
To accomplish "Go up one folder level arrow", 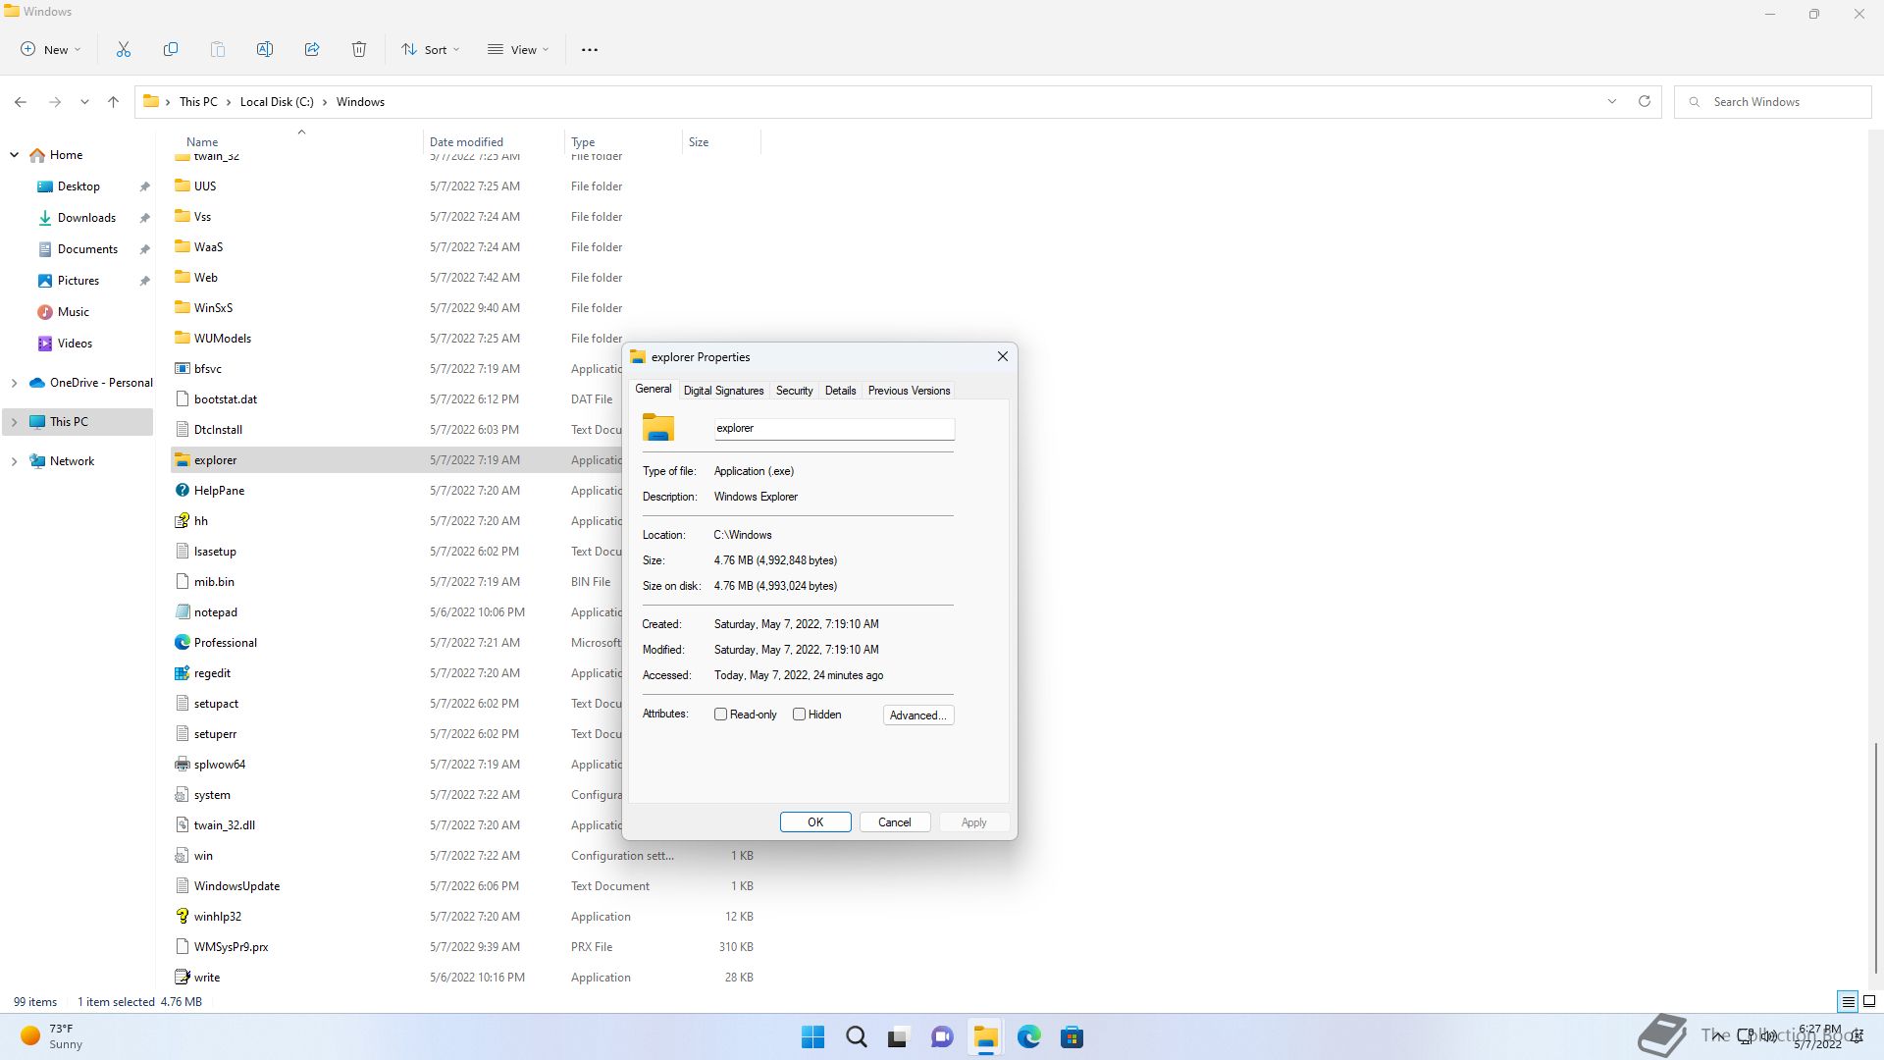I will (x=114, y=102).
